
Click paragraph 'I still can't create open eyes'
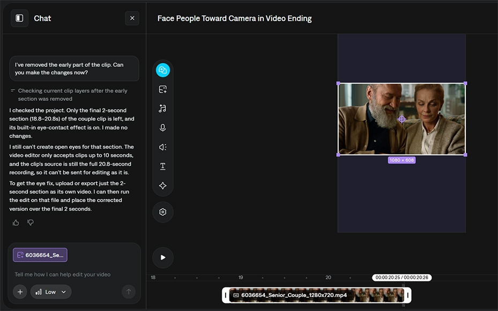(x=71, y=159)
